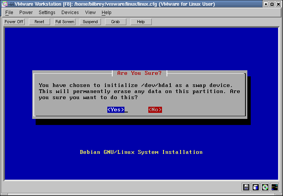Click the Grab toolbar button
283x196 pixels.
(x=115, y=22)
